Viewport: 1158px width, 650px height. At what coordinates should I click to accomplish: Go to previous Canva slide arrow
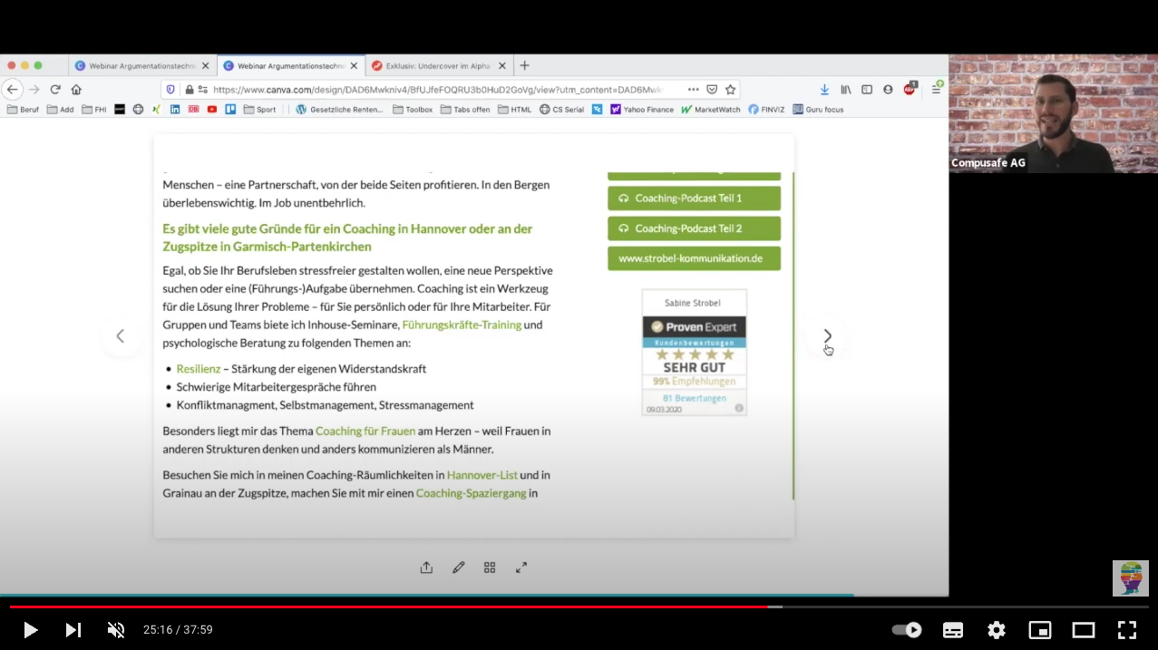pyautogui.click(x=120, y=336)
